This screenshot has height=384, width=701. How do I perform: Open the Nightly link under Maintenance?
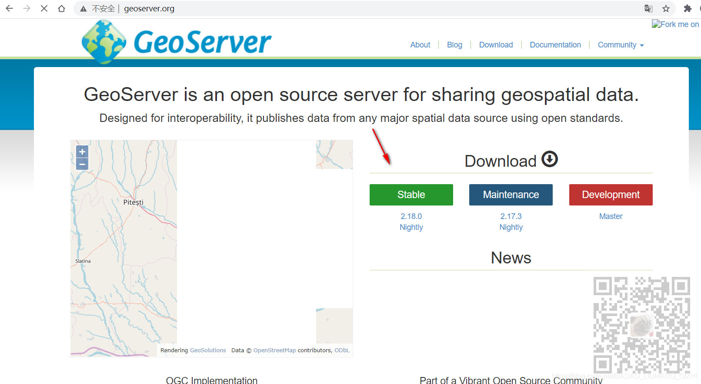(x=511, y=227)
